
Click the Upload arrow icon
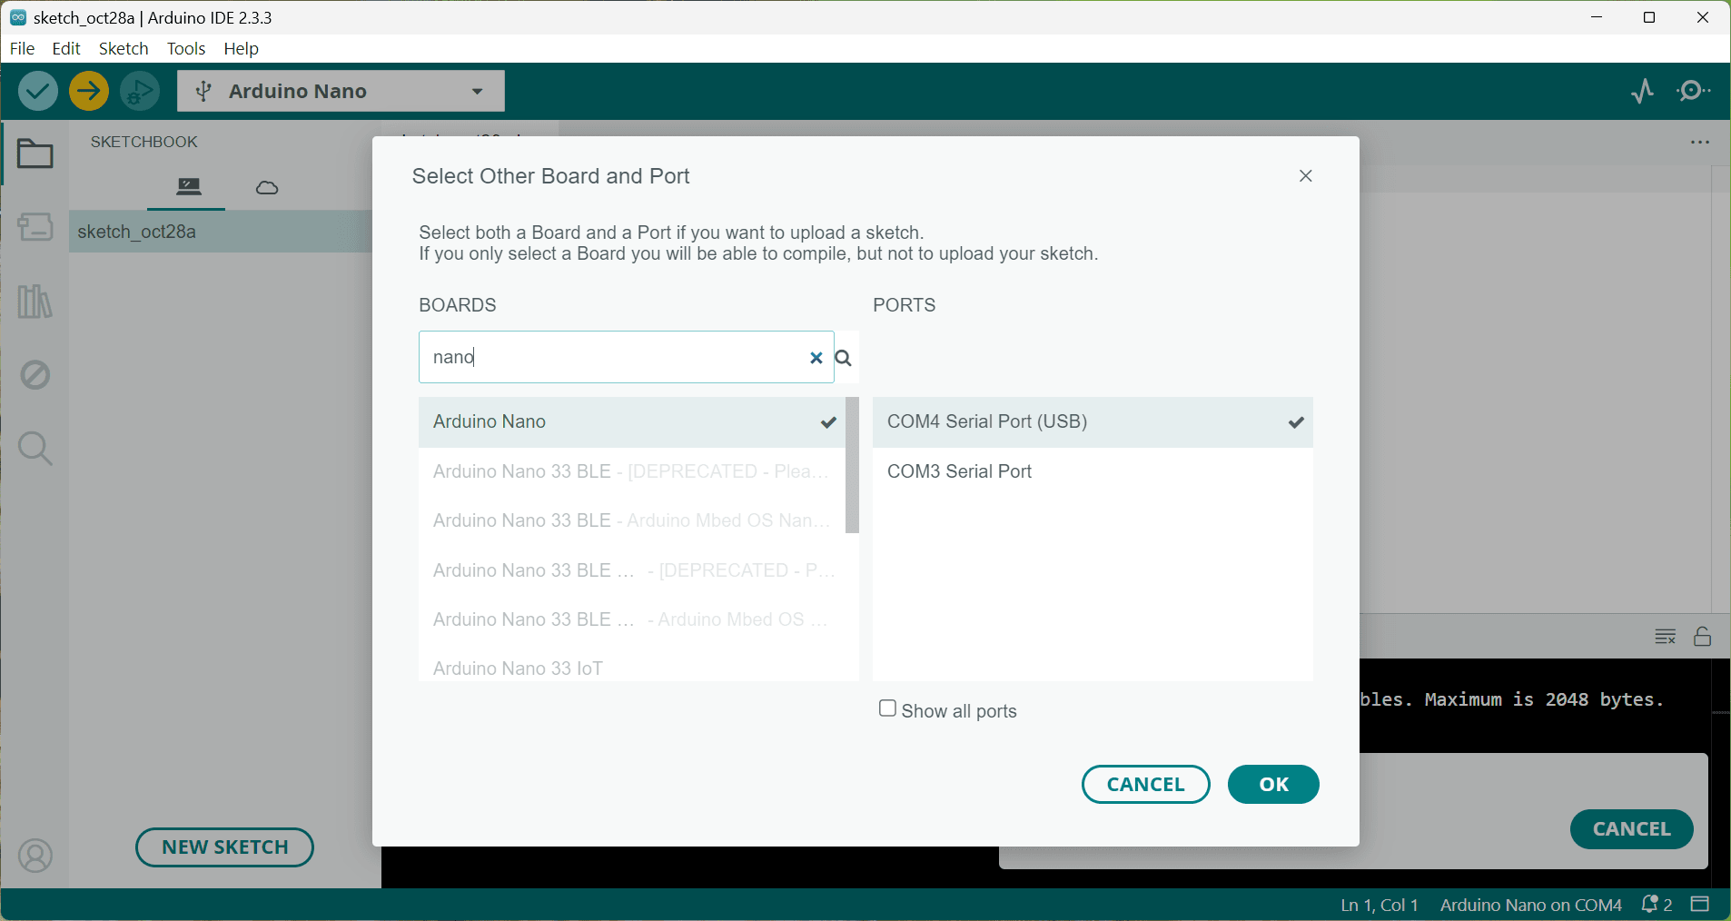pos(89,91)
